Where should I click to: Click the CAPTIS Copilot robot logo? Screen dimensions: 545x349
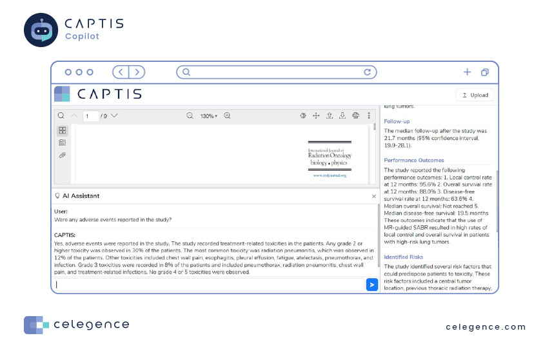click(41, 30)
